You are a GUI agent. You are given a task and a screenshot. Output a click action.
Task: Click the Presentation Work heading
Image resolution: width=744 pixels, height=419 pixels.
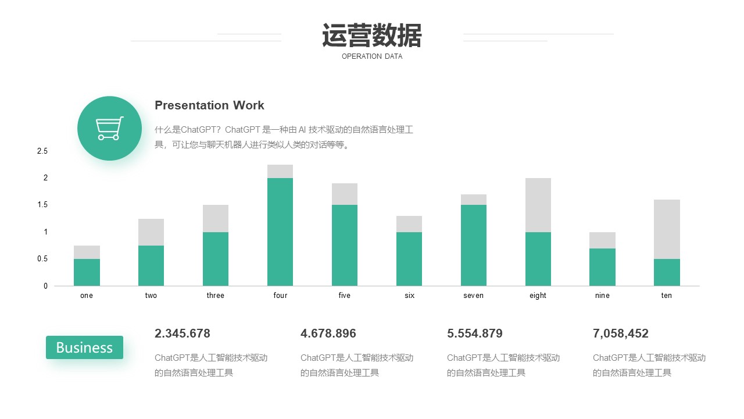[x=209, y=105]
